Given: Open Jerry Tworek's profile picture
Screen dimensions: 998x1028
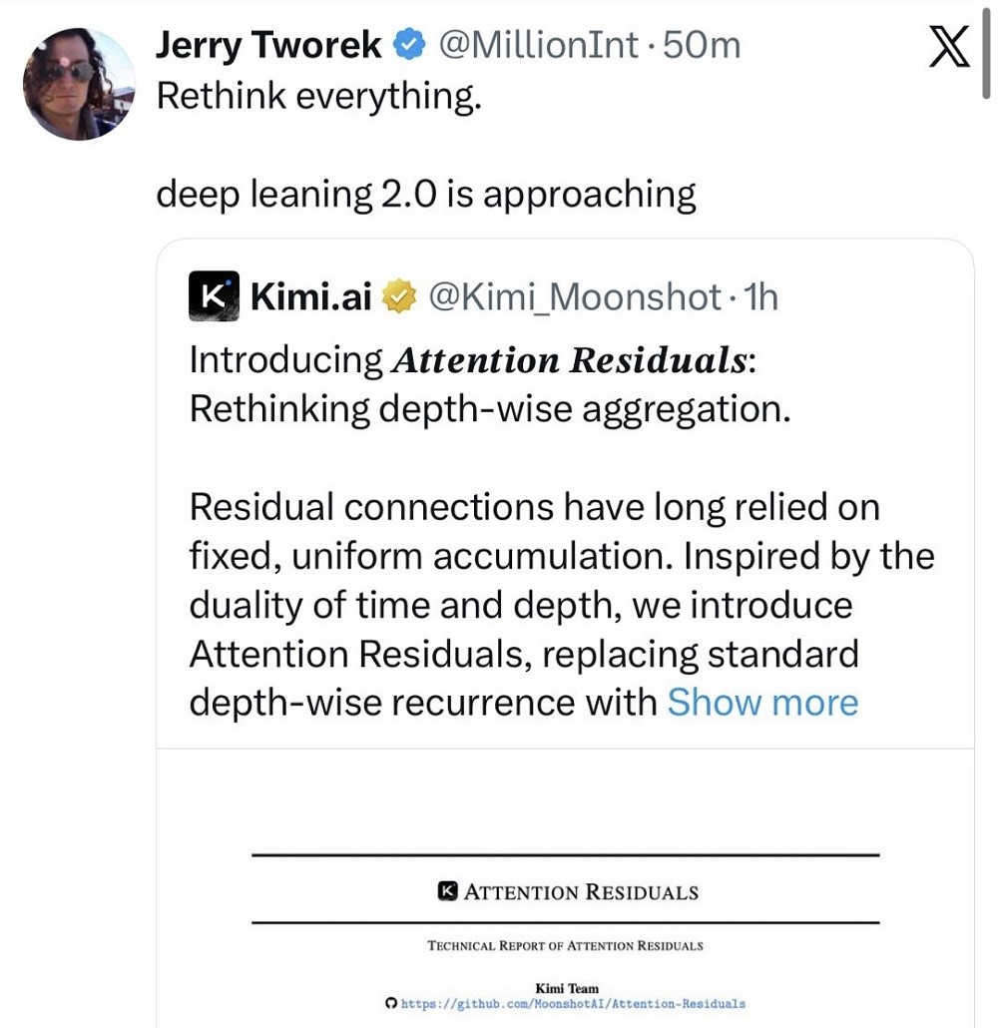Looking at the screenshot, I should click(79, 83).
